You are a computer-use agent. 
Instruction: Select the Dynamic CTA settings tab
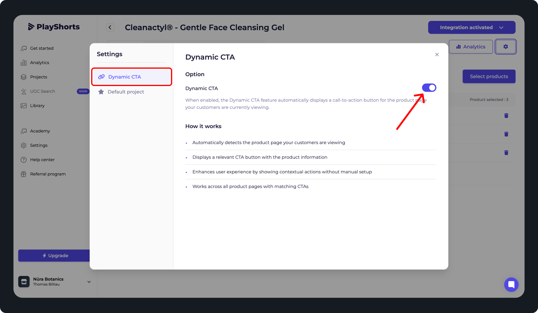(x=124, y=77)
